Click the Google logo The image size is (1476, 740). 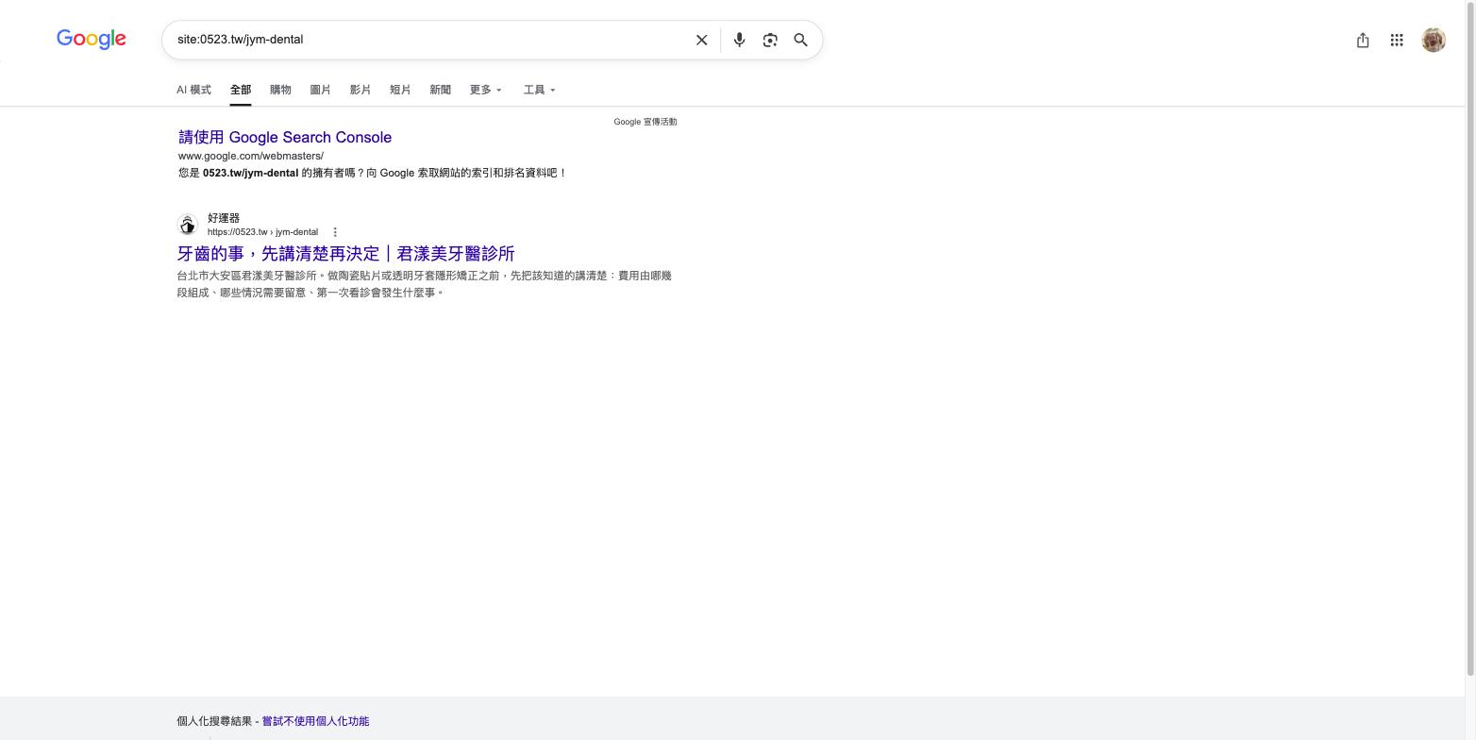coord(92,39)
